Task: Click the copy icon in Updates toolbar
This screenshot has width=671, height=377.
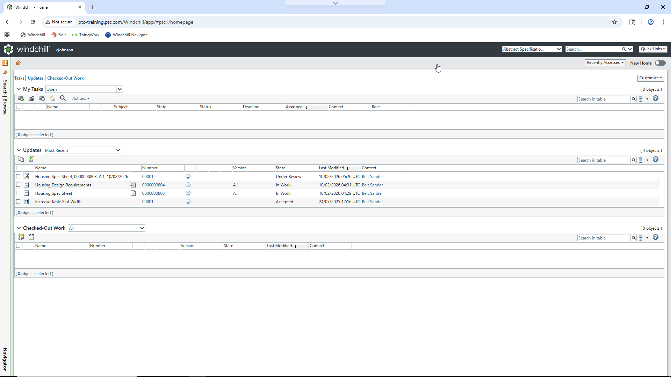Action: point(21,159)
